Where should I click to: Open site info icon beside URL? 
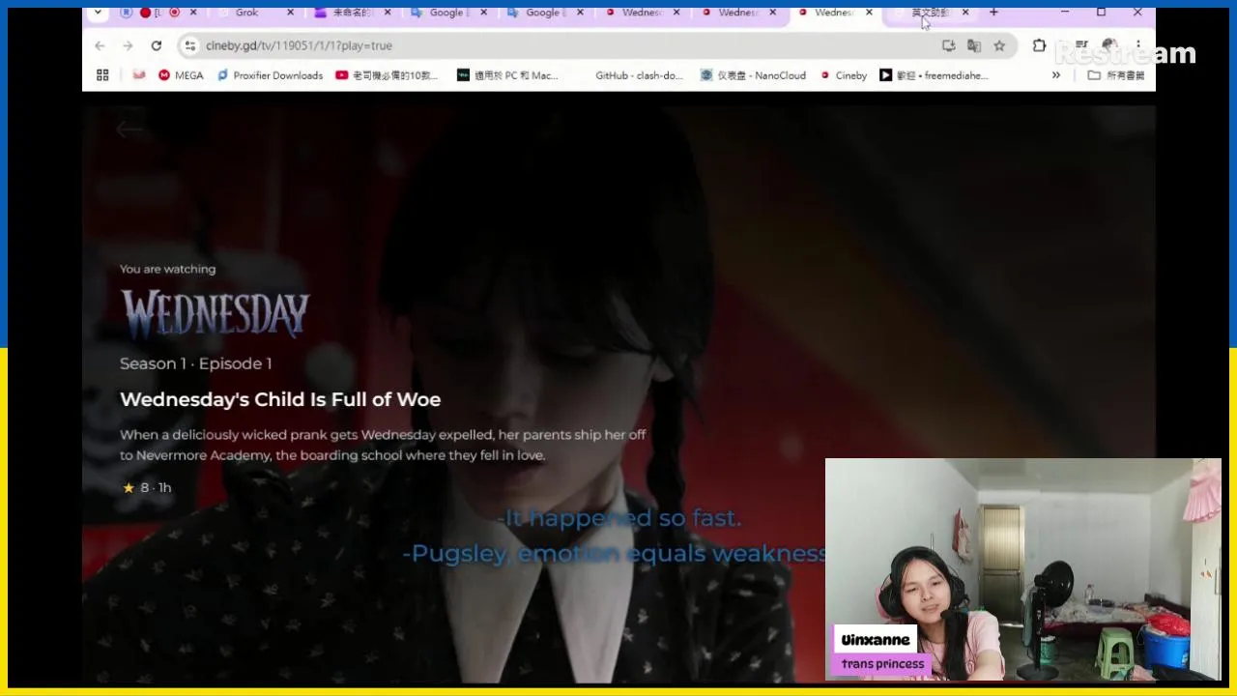pos(190,45)
